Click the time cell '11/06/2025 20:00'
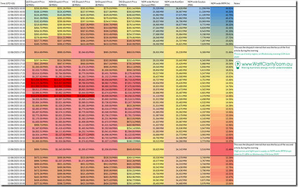 tap(13, 184)
